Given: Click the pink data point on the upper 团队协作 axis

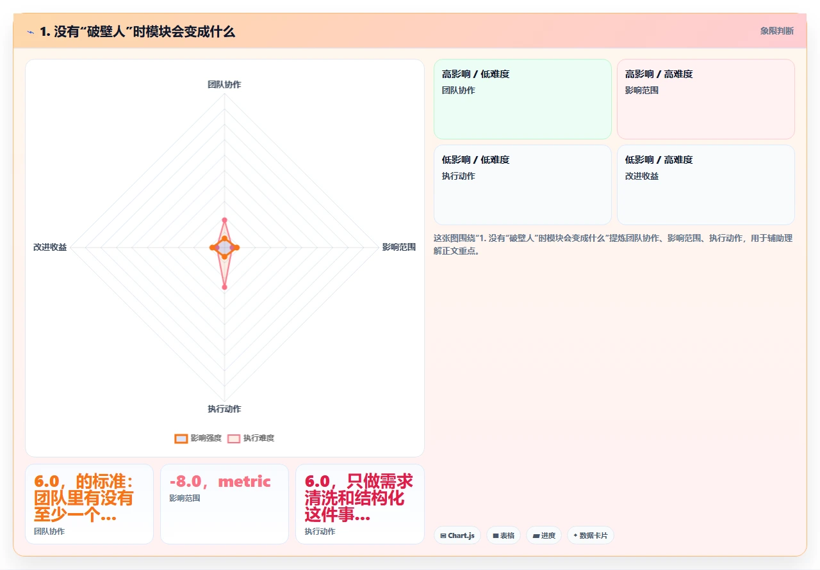Looking at the screenshot, I should tap(224, 220).
